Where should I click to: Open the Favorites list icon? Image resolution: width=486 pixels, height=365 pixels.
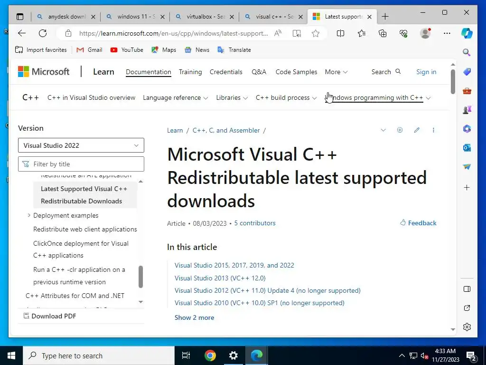coord(361,33)
